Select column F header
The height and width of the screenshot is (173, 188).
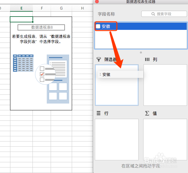pos(42,8)
